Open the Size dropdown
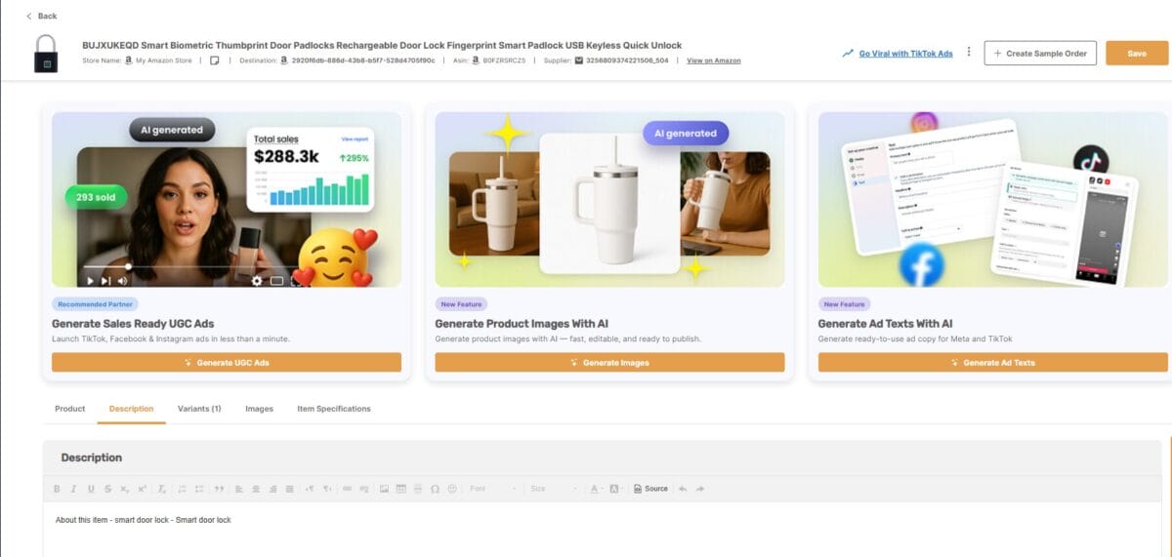1172x557 pixels. click(x=553, y=489)
